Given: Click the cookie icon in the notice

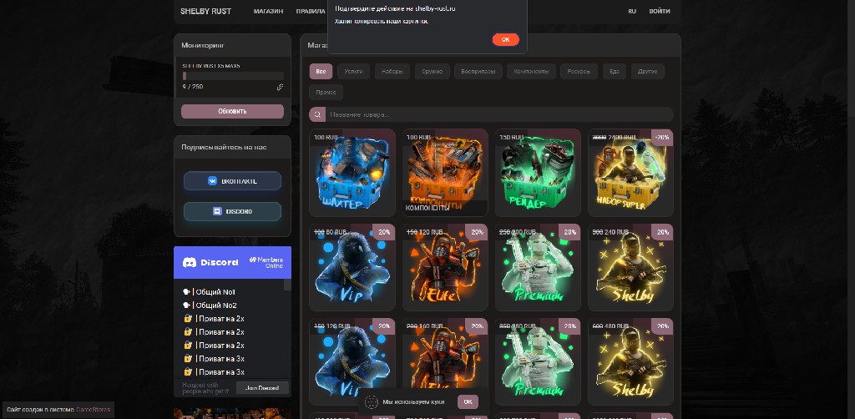Looking at the screenshot, I should point(372,401).
